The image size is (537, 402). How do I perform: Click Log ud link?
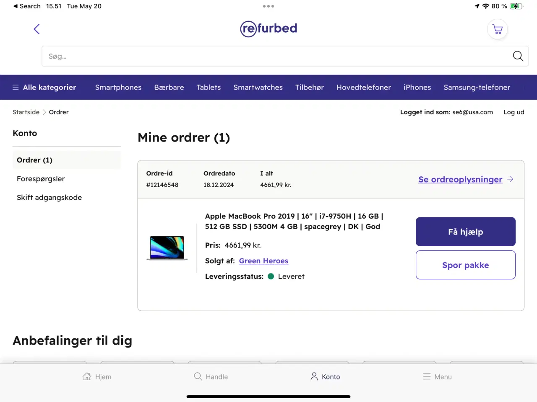tap(514, 112)
